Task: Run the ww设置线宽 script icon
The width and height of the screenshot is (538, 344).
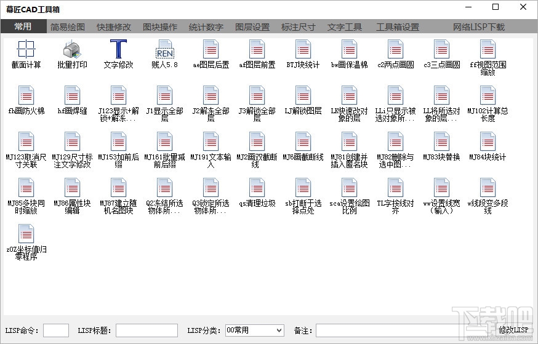Action: (x=441, y=187)
